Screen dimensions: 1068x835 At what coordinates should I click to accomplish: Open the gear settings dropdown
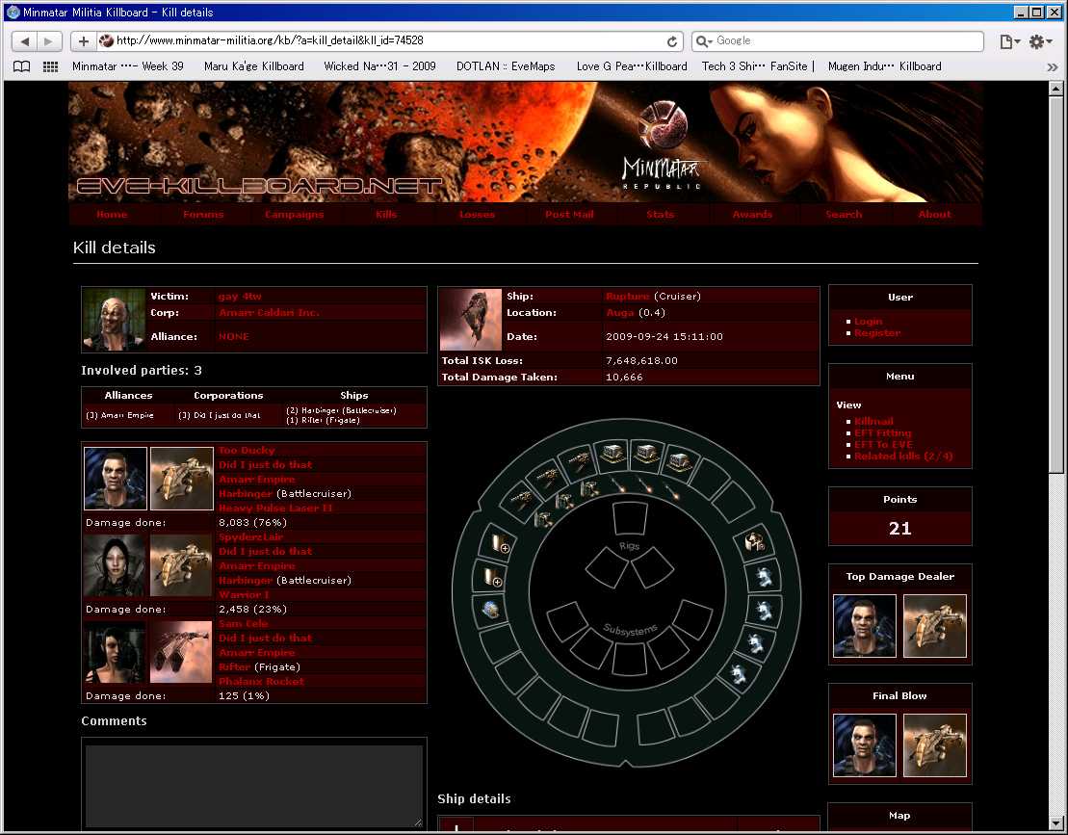pos(1040,41)
